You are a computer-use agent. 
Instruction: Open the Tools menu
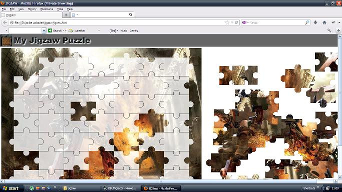coord(60,9)
